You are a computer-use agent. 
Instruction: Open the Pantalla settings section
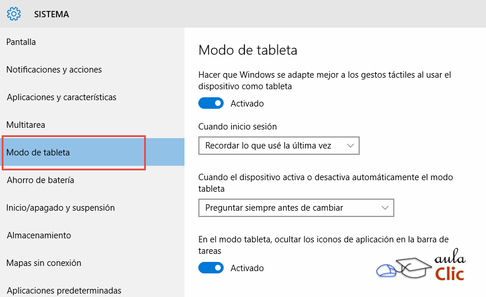click(21, 42)
